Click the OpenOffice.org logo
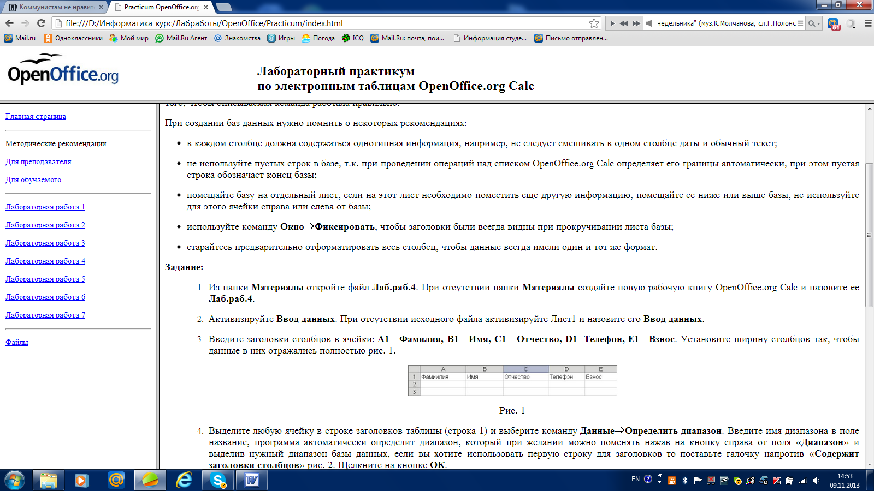This screenshot has height=491, width=874. (63, 69)
